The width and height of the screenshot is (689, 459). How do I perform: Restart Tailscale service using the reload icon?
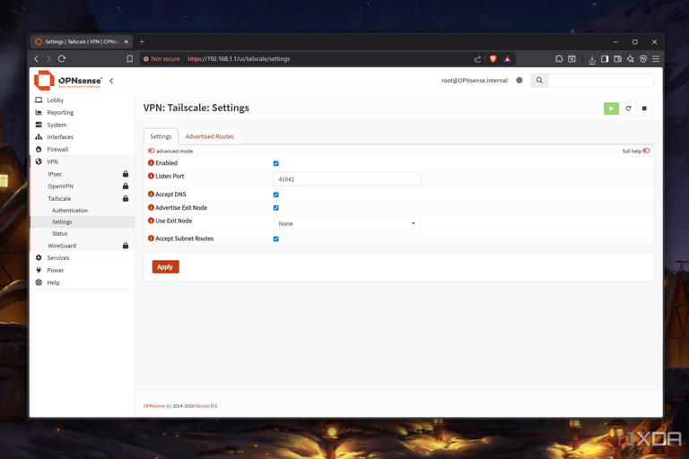tap(628, 108)
